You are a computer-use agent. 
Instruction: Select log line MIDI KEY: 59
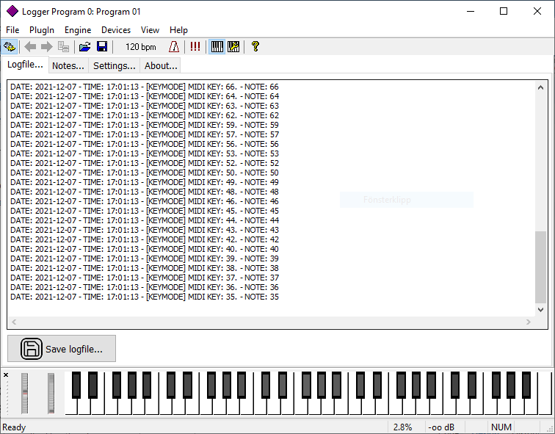click(145, 125)
